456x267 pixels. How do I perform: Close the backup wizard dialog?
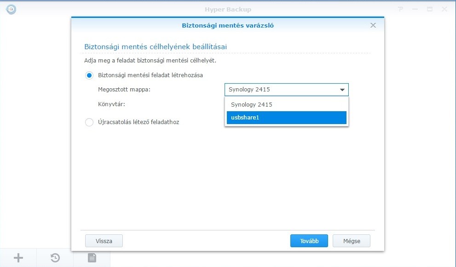pos(373,25)
